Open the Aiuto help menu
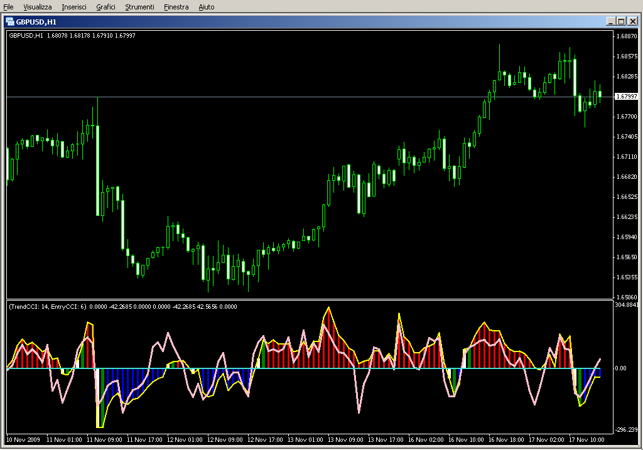Screen dimensions: 643x450 (x=206, y=7)
